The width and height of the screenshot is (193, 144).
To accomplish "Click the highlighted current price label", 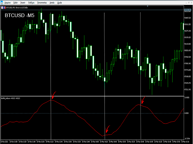I will tap(188, 10).
